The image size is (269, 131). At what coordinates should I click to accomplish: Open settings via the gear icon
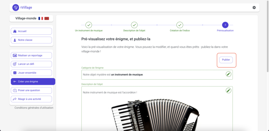[x=254, y=8]
